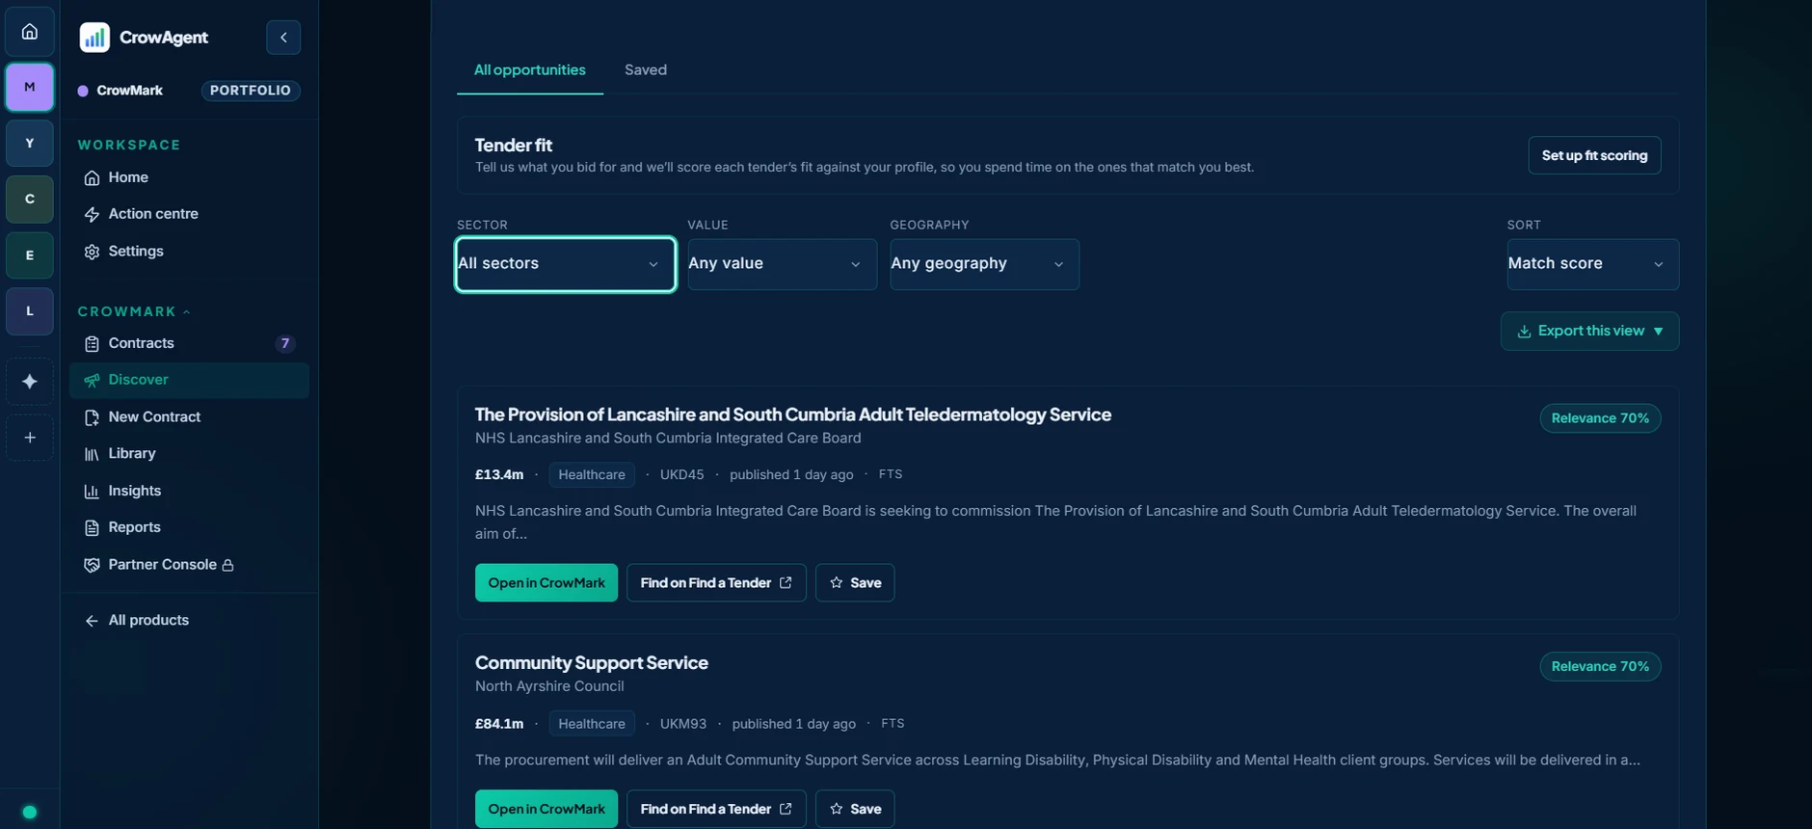Click the sparkle icon in the left rail

(30, 382)
